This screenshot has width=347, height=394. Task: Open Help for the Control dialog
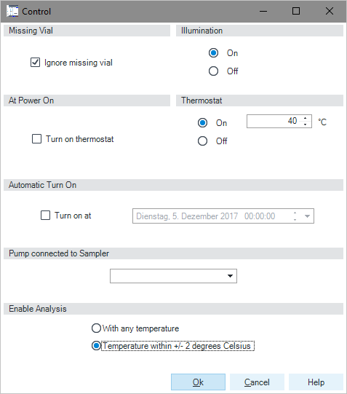point(316,382)
